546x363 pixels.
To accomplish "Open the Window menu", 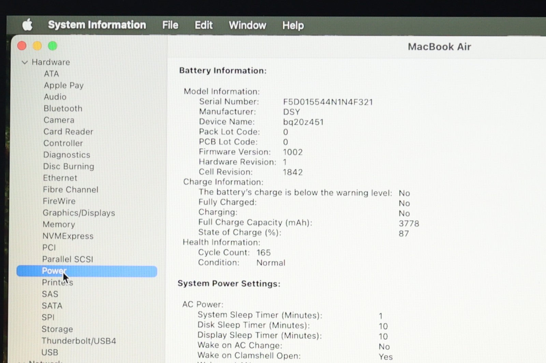I will tap(247, 25).
